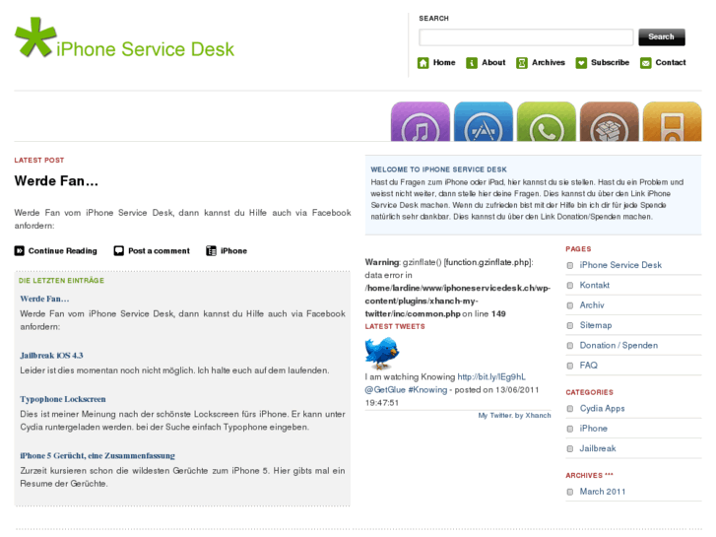Screen dimensions: 716x537
Task: Open March 2011 archive link
Action: (x=603, y=492)
